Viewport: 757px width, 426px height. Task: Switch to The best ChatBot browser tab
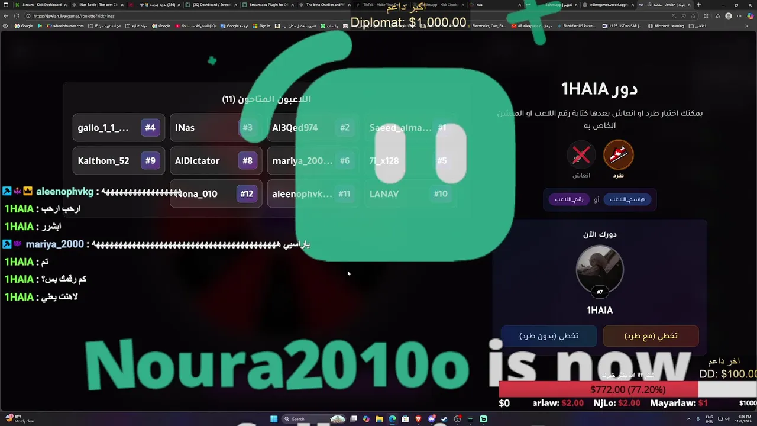[325, 5]
